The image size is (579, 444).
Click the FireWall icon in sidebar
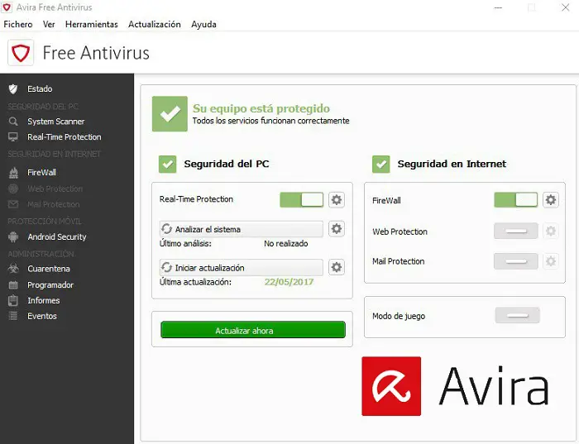pyautogui.click(x=13, y=172)
